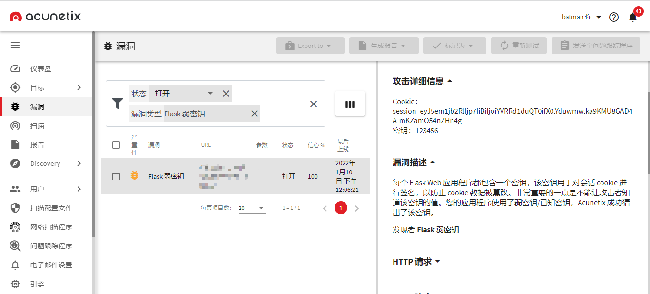Click the network scanner icon
Screen dimensions: 650x294
(x=15, y=227)
